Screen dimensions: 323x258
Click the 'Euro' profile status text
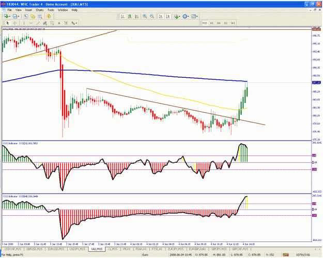145,255
